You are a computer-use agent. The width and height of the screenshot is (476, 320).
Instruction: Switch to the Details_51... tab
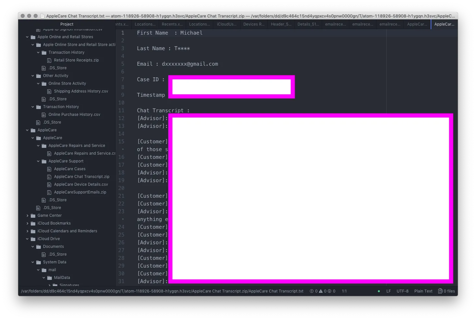point(308,24)
